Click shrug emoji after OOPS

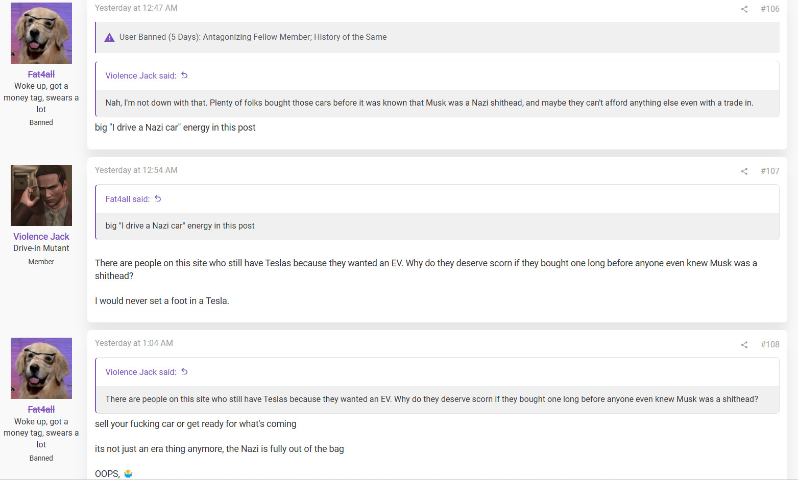(128, 474)
